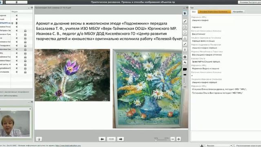Toggle the lock on the last user row

[x=25, y=72]
